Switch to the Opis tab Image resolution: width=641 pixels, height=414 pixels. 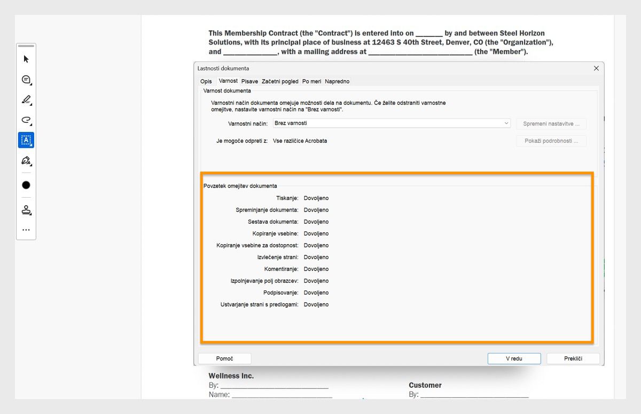pos(206,81)
